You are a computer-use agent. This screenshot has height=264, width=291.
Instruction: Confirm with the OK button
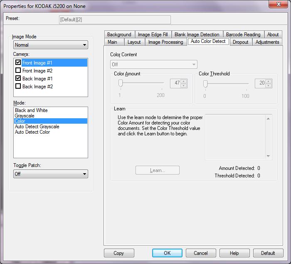(167, 253)
